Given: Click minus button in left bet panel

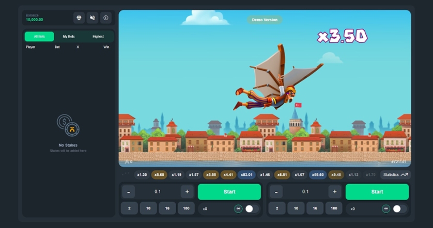Looking at the screenshot, I should [128, 192].
